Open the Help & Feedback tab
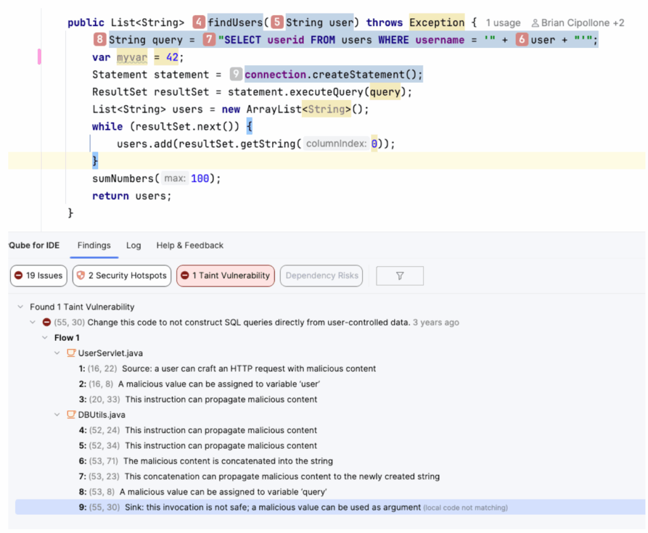Viewport: 648px width, 533px height. (190, 245)
